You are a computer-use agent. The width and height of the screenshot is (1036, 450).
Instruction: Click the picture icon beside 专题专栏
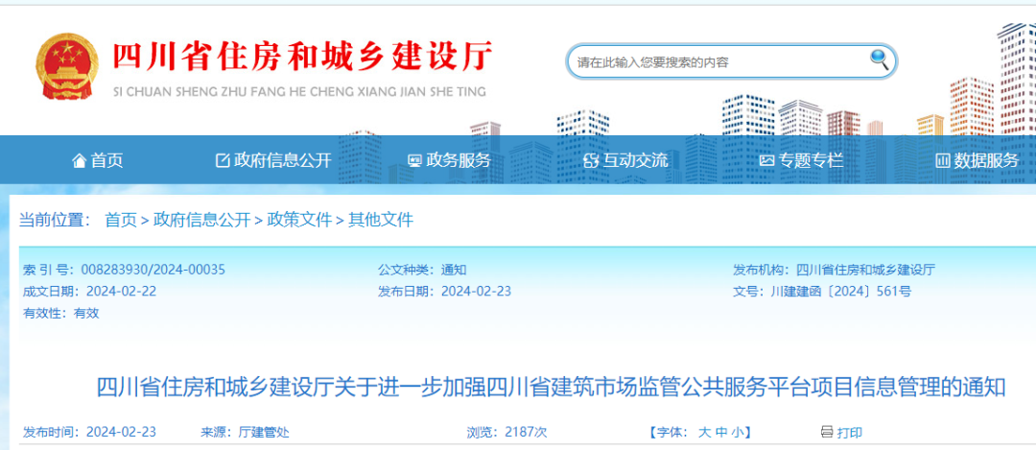766,161
